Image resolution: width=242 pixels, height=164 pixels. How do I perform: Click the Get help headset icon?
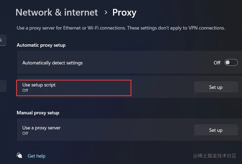[x=19, y=155]
